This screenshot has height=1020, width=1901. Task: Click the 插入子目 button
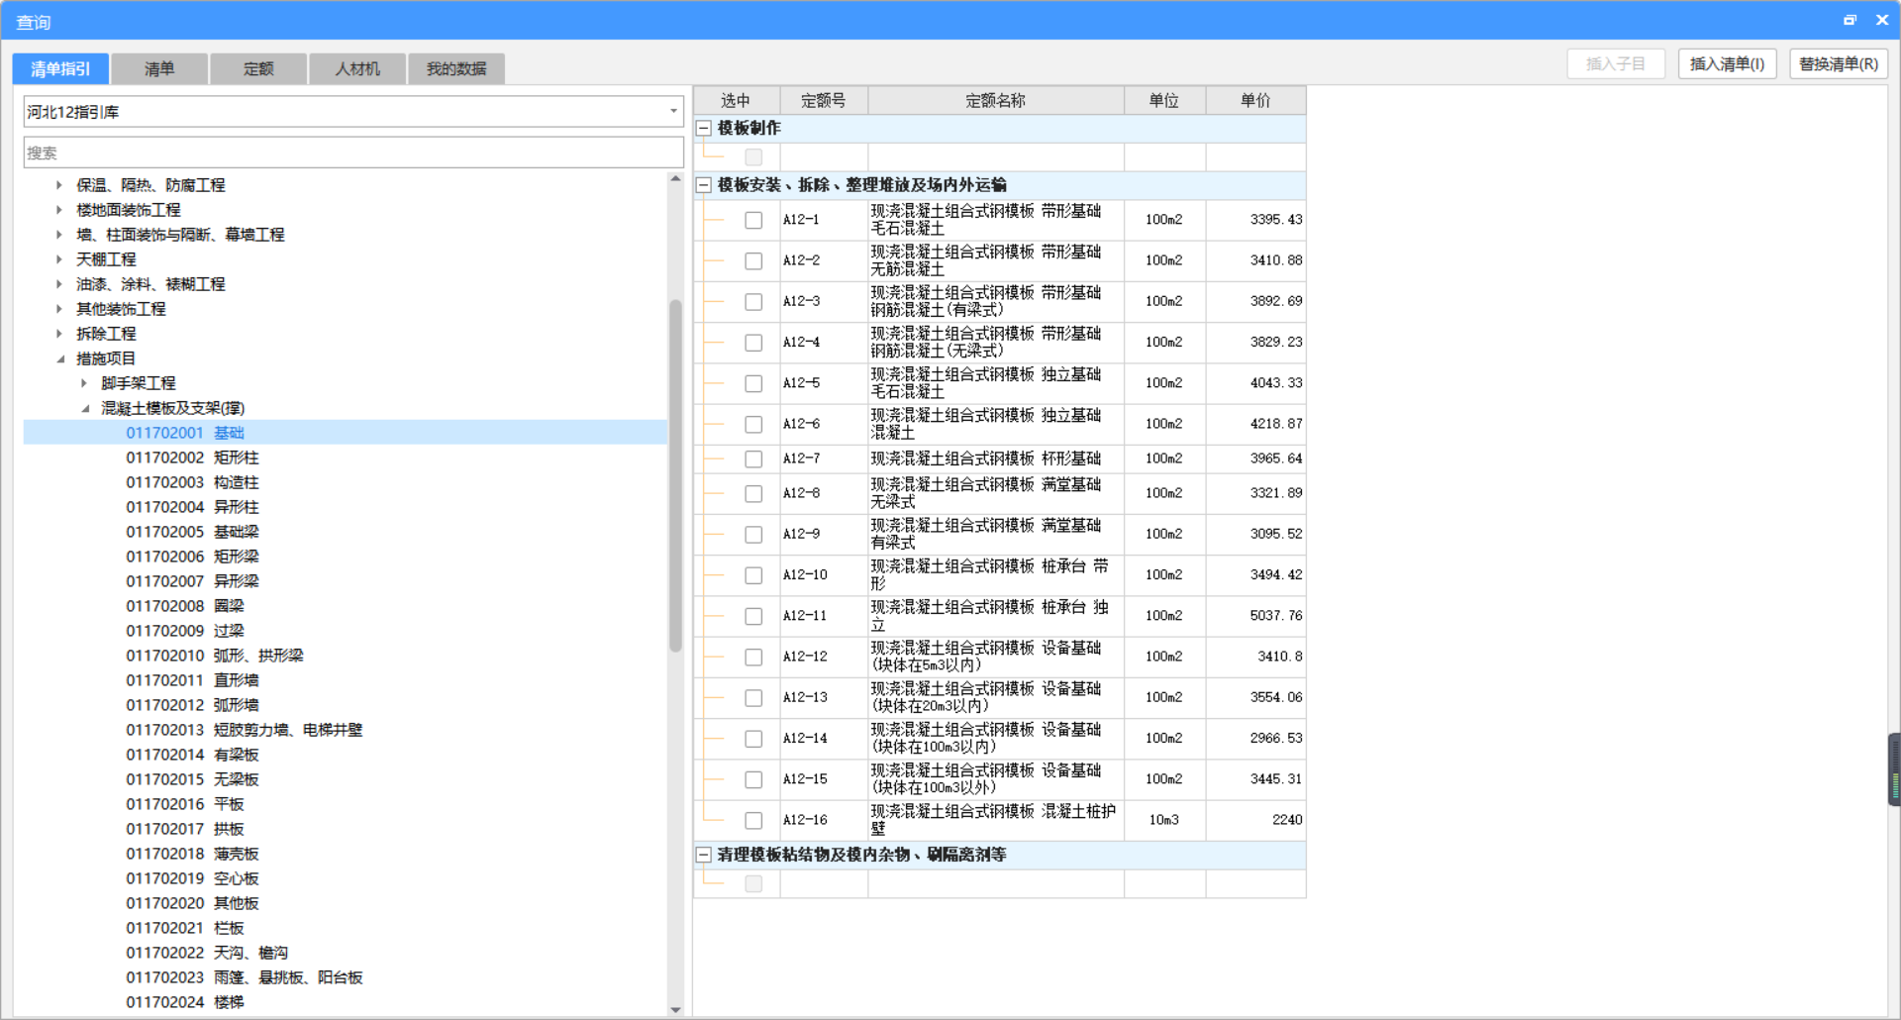pyautogui.click(x=1616, y=64)
